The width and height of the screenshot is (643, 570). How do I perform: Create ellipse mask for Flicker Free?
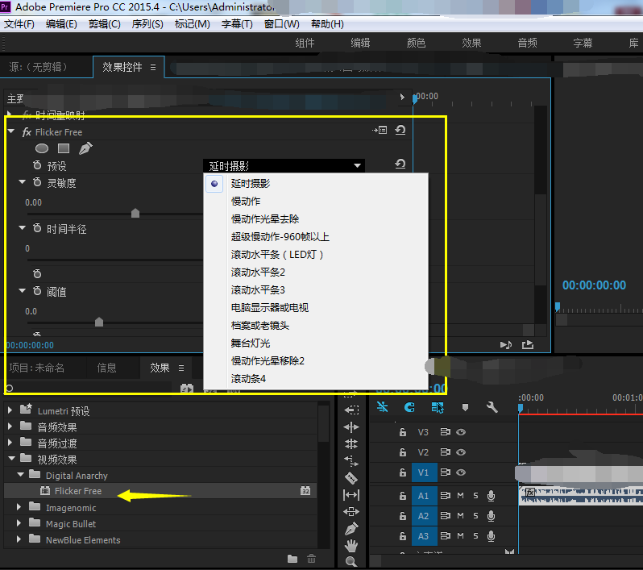tap(42, 148)
